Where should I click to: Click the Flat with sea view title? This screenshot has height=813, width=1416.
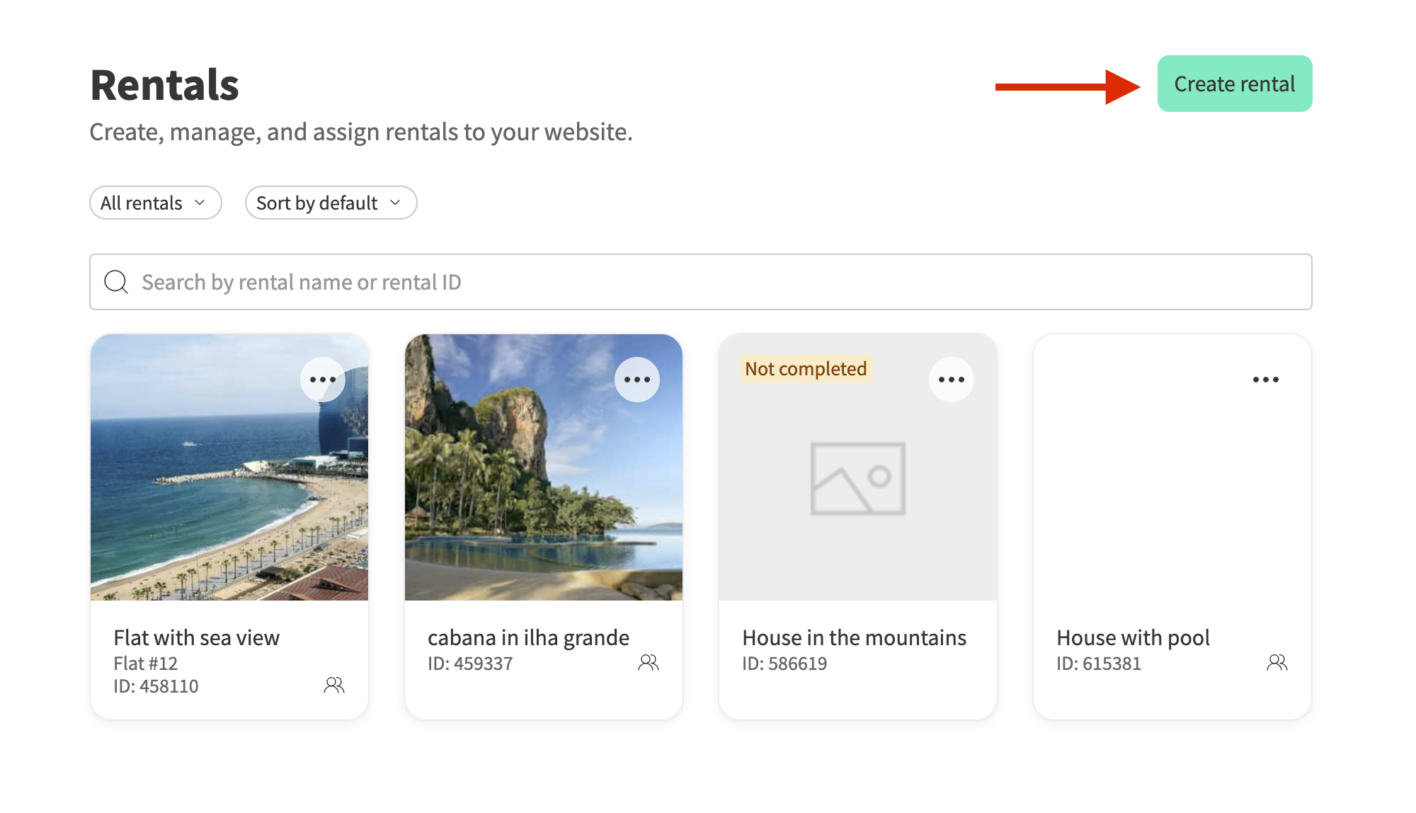pos(196,637)
